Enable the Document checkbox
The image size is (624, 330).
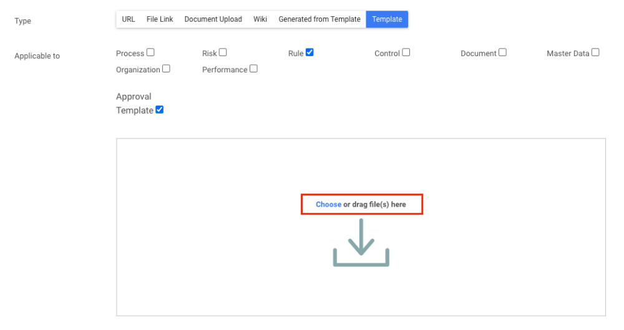[502, 53]
